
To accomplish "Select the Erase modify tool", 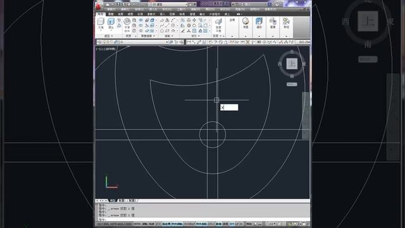I will (183, 31).
